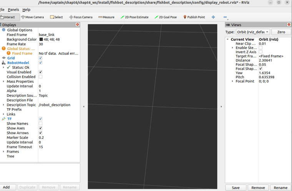Click Save in the Views panel
The height and width of the screenshot is (191, 292).
pyautogui.click(x=236, y=188)
